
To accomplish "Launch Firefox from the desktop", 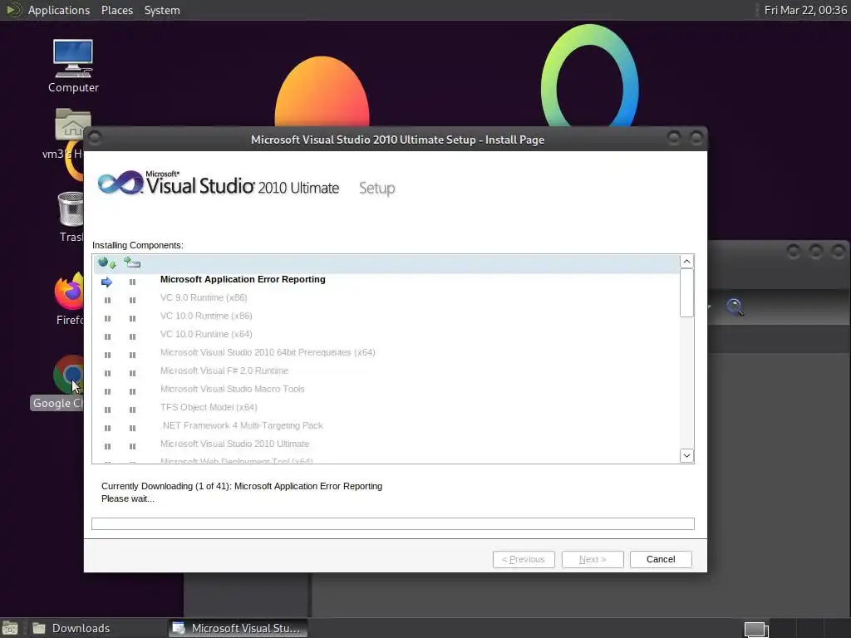I will tap(70, 298).
